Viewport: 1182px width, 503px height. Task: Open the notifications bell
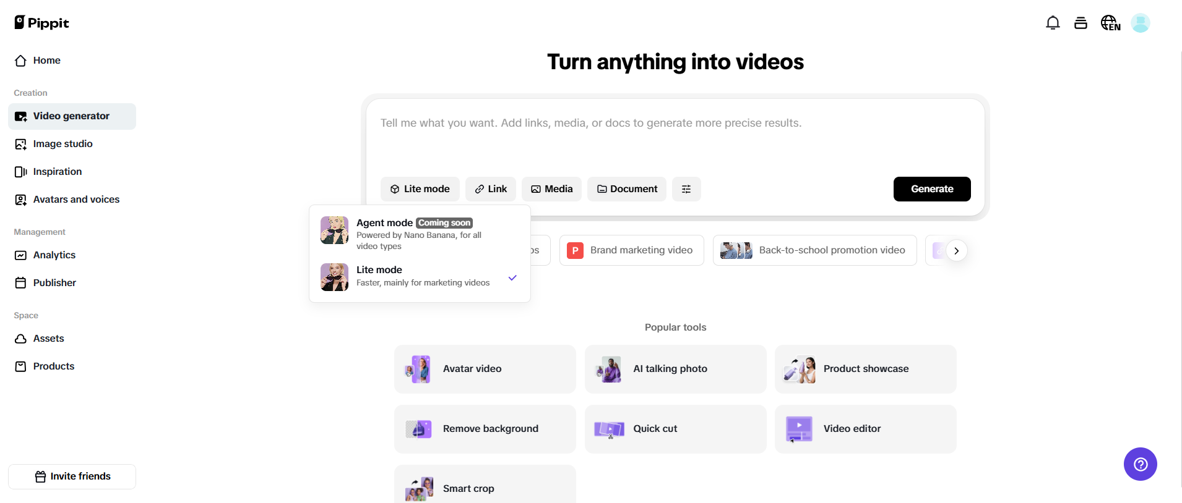1053,23
